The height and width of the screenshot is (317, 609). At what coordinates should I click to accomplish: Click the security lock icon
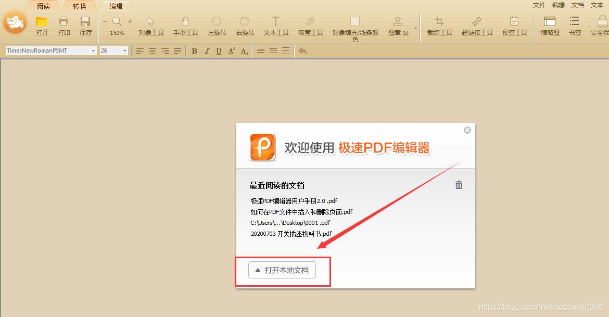[602, 21]
